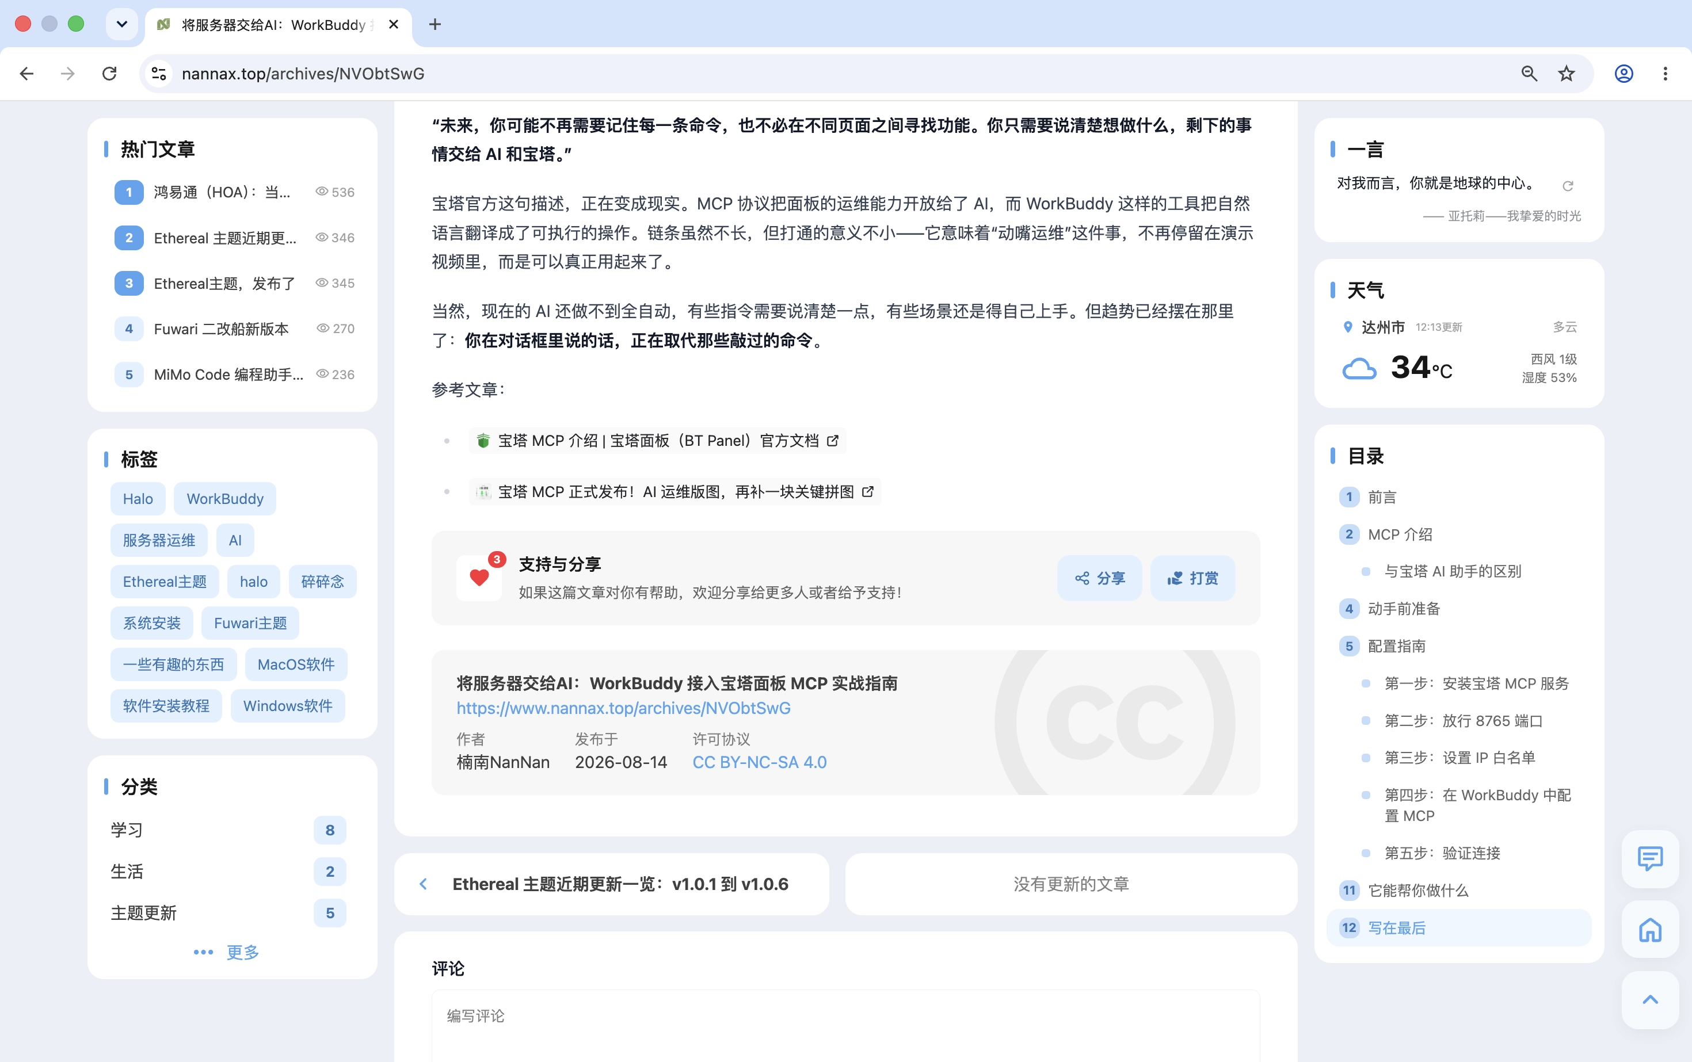Image resolution: width=1692 pixels, height=1062 pixels.
Task: Click the browser back arrow
Action: click(26, 74)
